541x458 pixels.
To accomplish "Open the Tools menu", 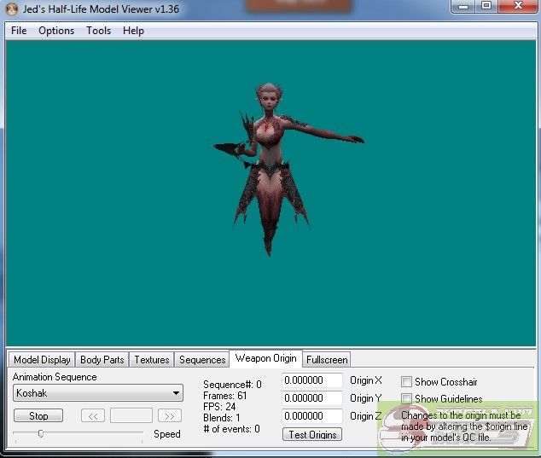I will (98, 31).
